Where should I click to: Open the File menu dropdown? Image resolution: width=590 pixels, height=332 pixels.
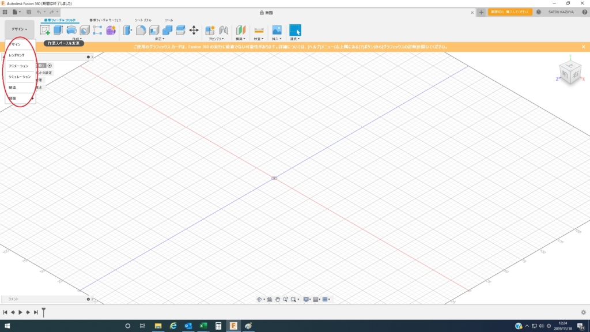[x=16, y=12]
